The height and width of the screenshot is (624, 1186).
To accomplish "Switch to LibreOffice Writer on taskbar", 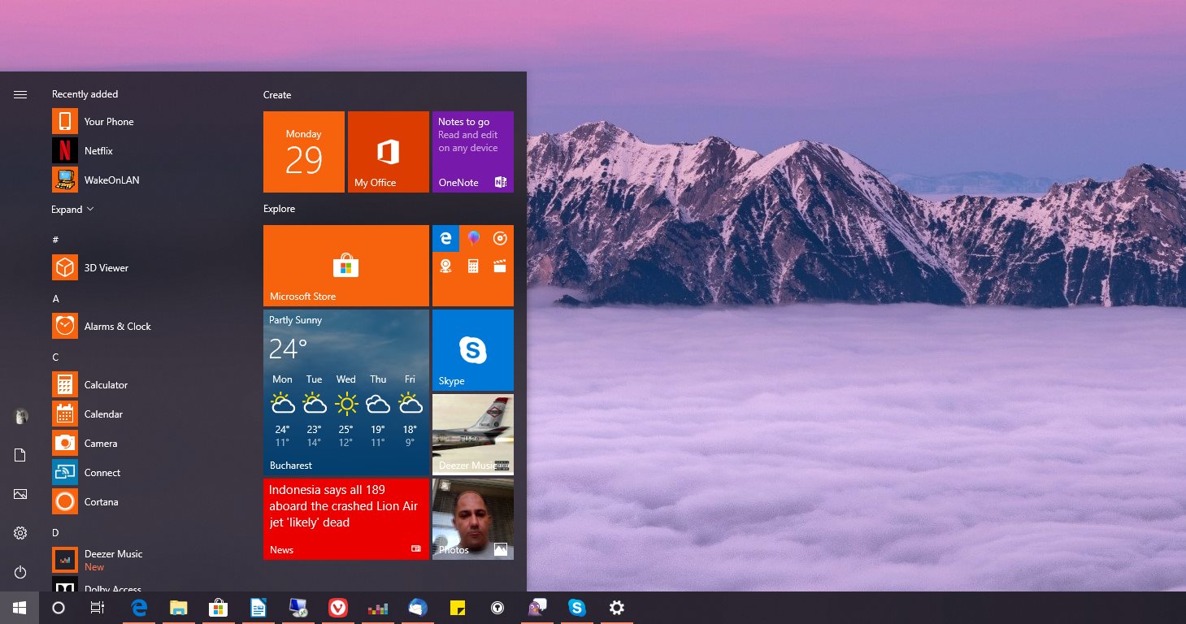I will [x=258, y=608].
